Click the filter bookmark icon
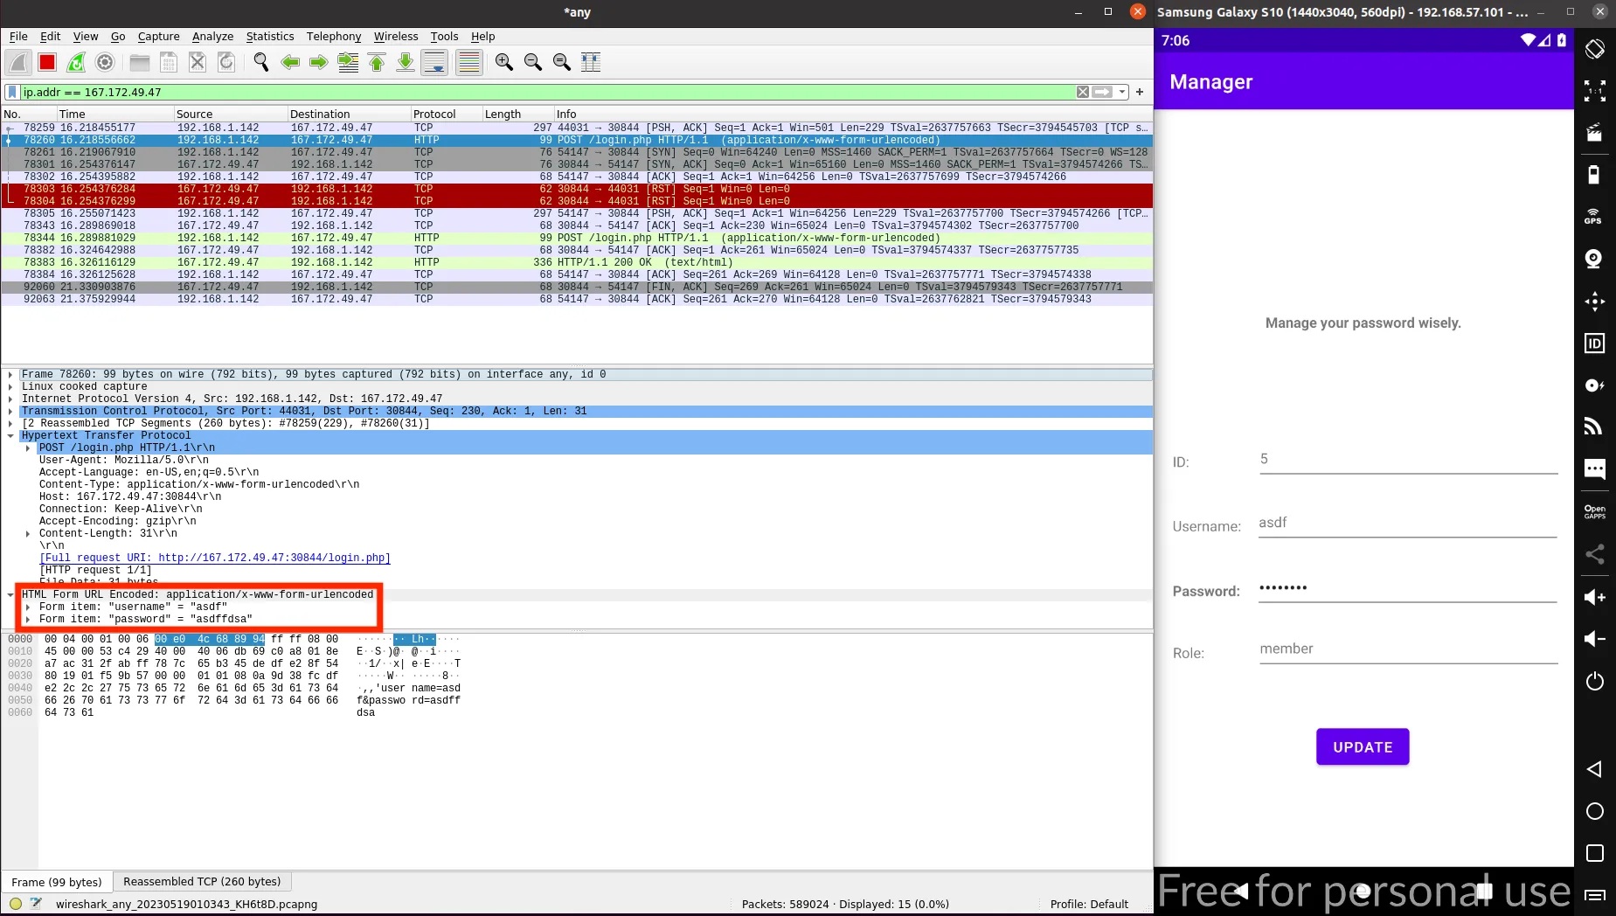 [x=12, y=92]
